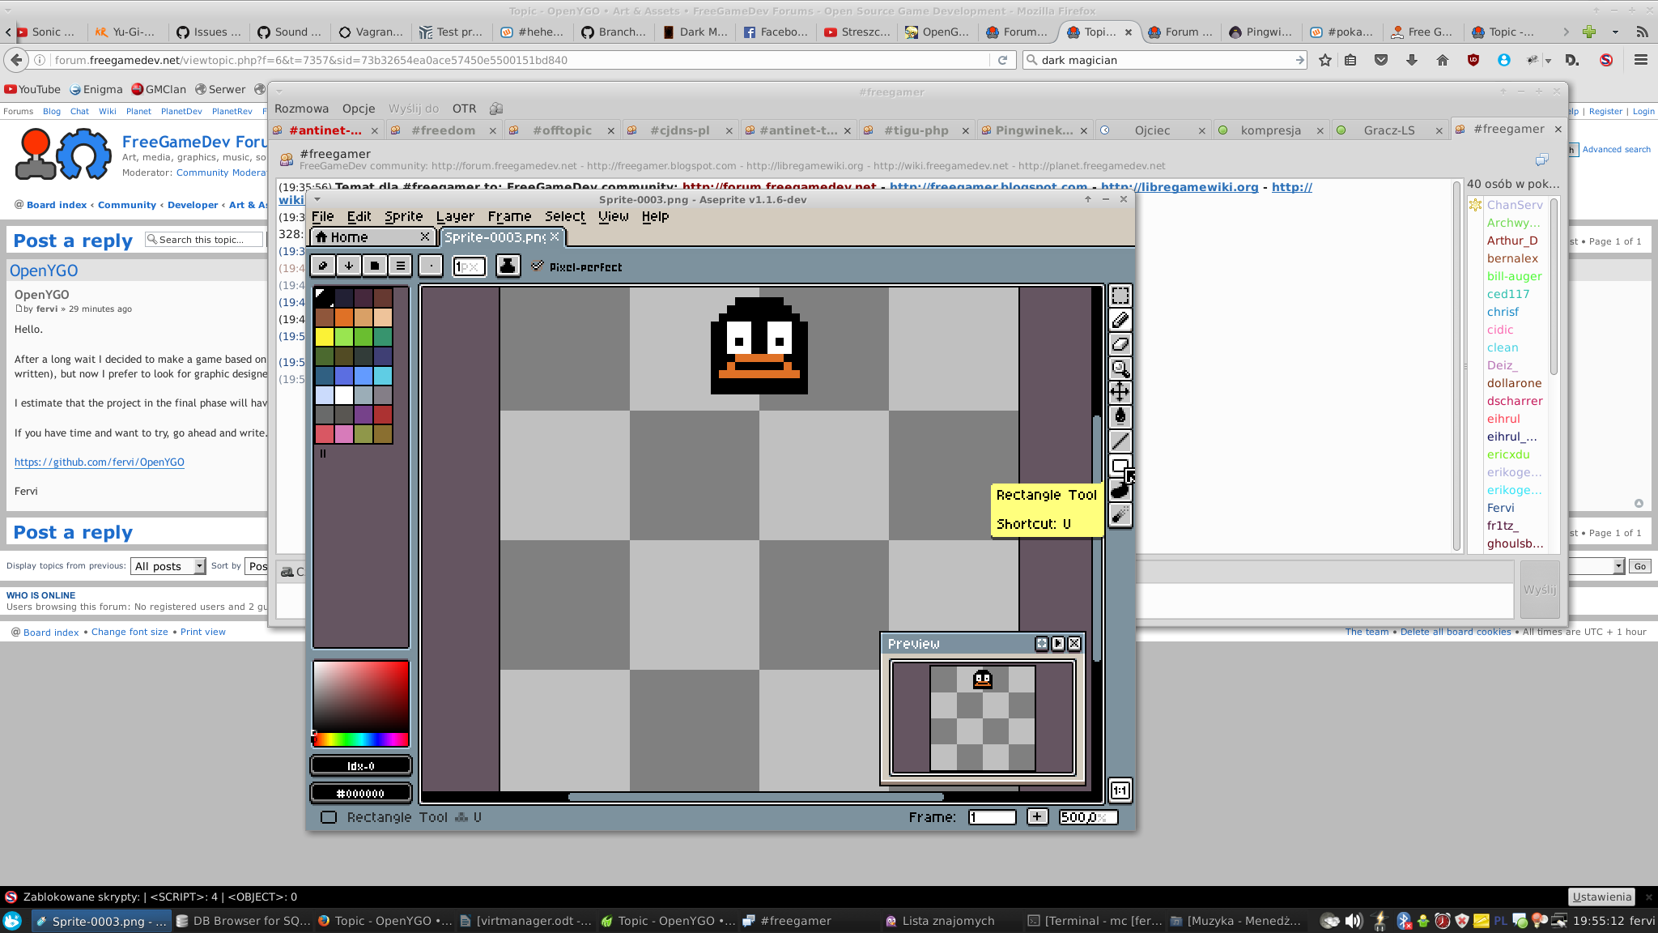Click the 1:1 mini editor button
1658x933 pixels.
(x=1120, y=790)
